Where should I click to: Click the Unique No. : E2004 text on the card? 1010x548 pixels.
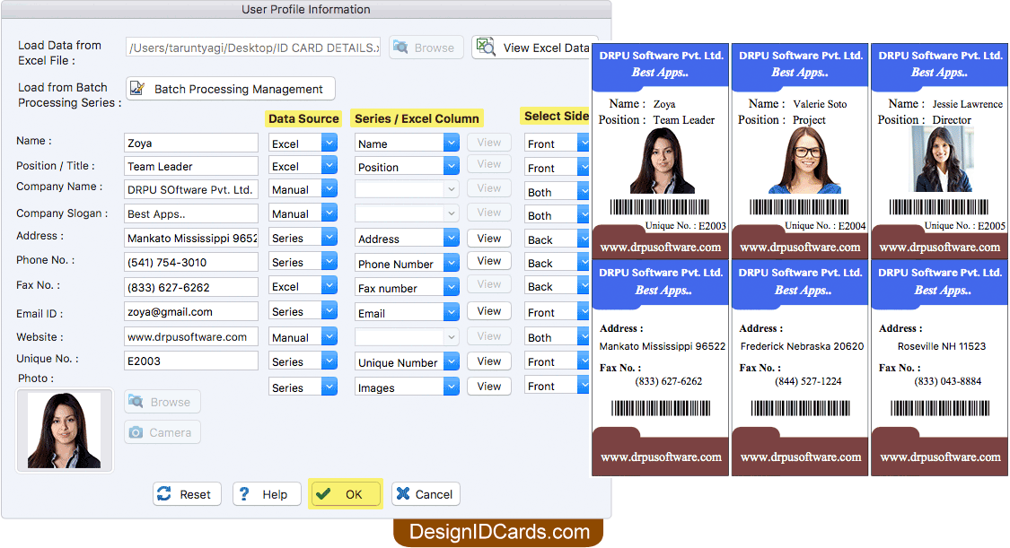[x=825, y=226]
